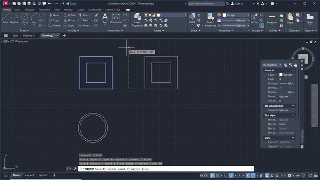Toggle 2D object snap in status bar

pos(253,175)
